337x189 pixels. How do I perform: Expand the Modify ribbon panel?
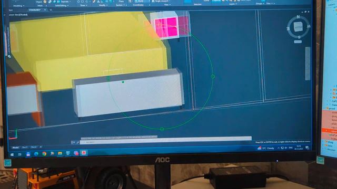tap(103, 5)
